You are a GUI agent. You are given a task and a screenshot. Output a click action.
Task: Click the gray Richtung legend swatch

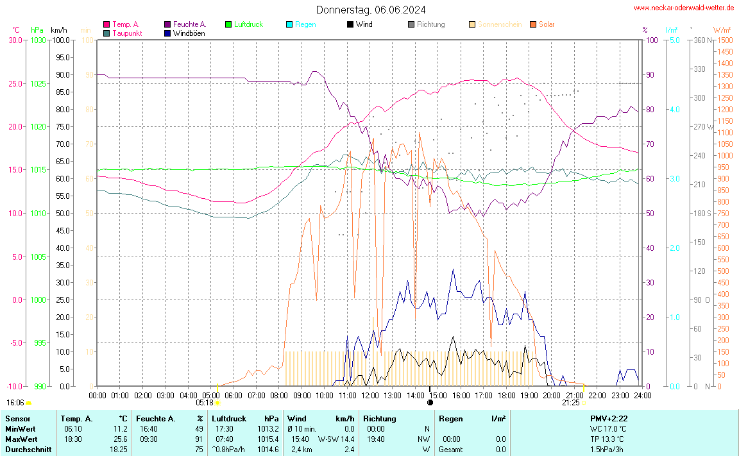[411, 24]
